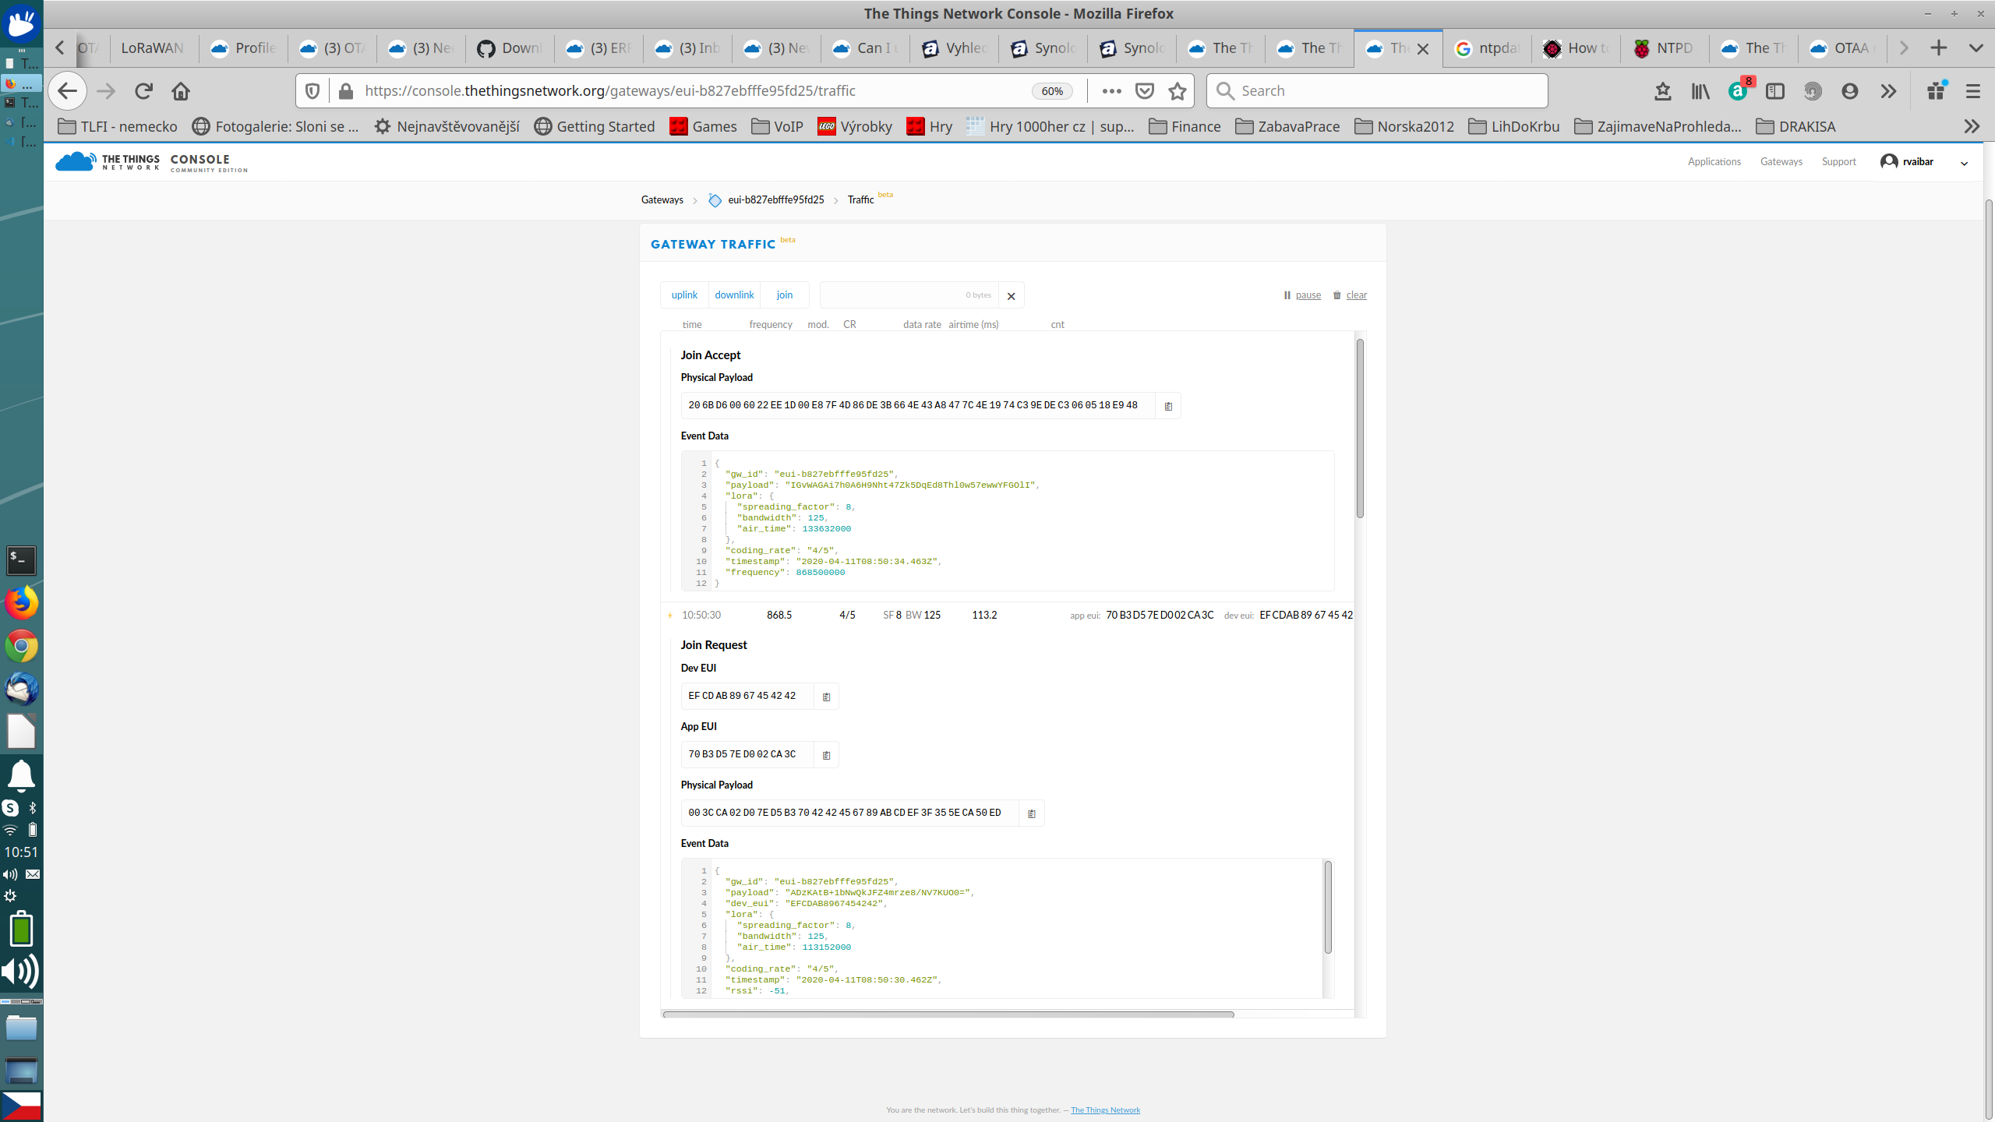Open notifications bell in panel
This screenshot has width=1995, height=1122.
(x=21, y=775)
